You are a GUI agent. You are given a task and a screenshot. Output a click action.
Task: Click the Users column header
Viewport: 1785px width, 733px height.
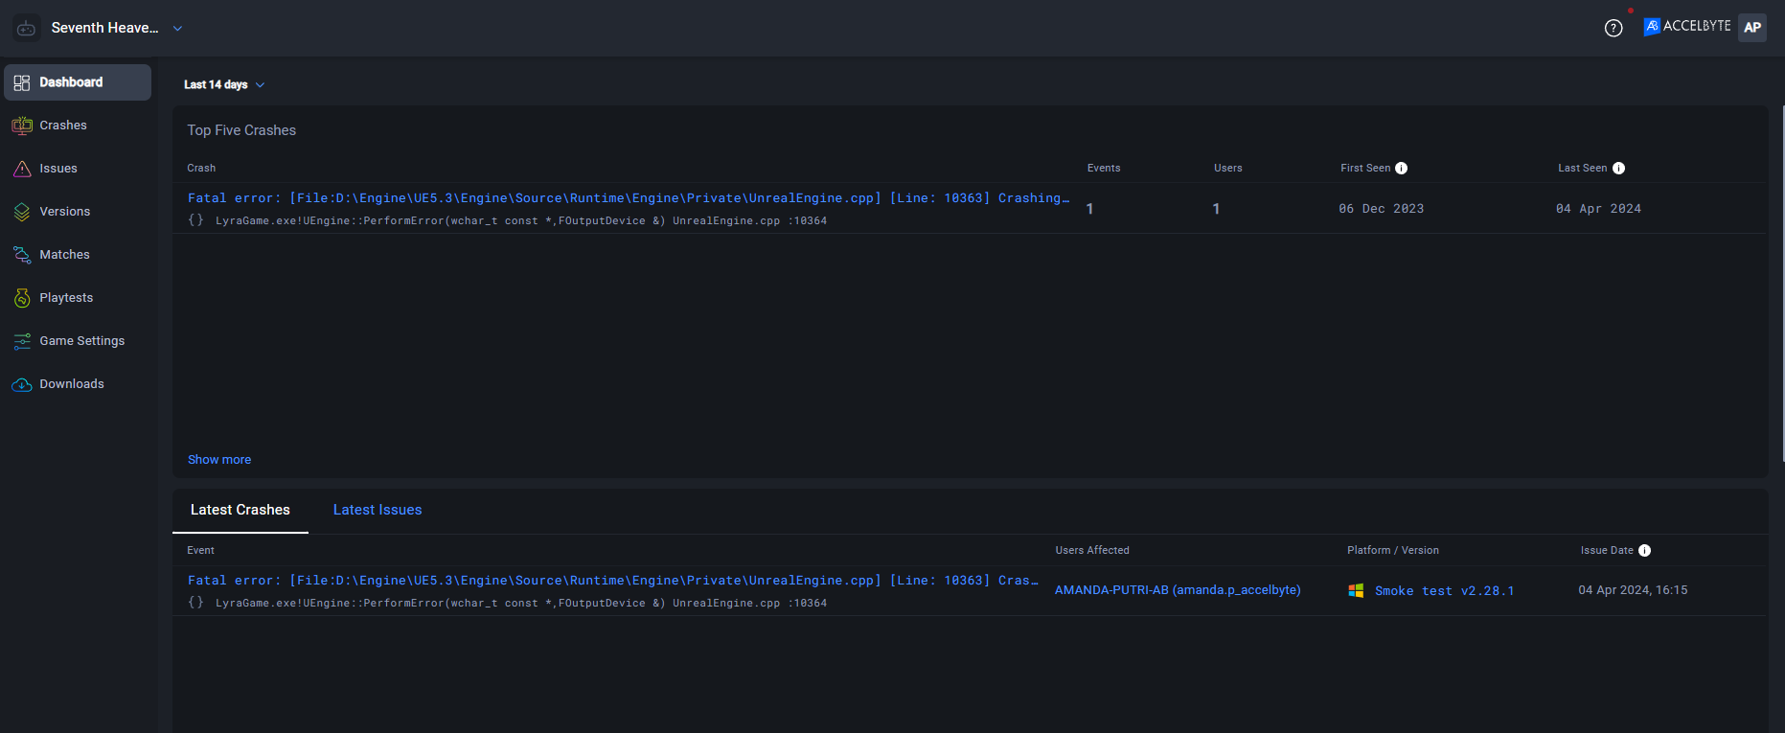coord(1228,168)
